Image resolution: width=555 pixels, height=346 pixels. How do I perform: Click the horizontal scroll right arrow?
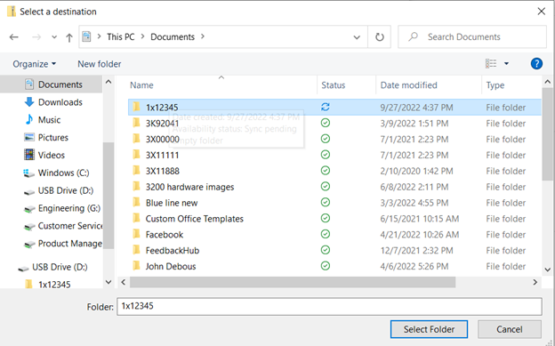pyautogui.click(x=535, y=282)
